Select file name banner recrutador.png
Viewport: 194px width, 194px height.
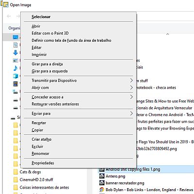coord(125,183)
